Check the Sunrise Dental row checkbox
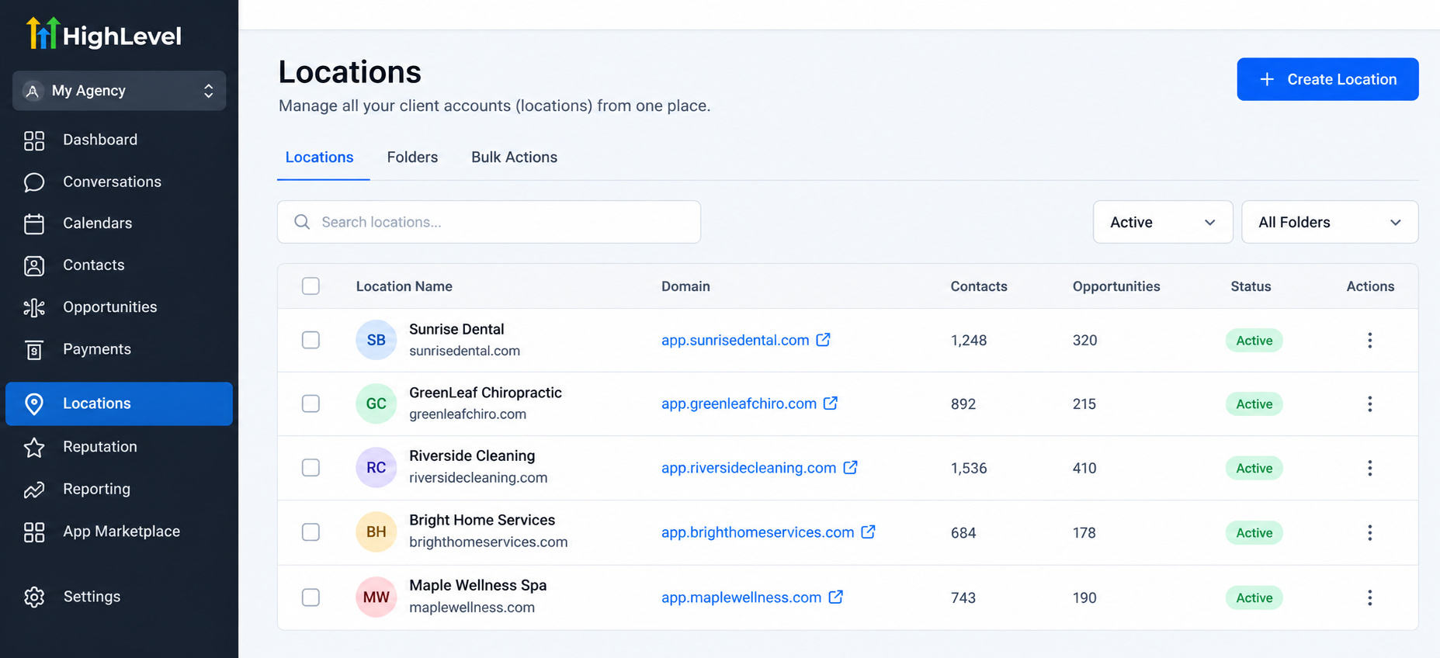This screenshot has height=658, width=1440. [x=311, y=340]
